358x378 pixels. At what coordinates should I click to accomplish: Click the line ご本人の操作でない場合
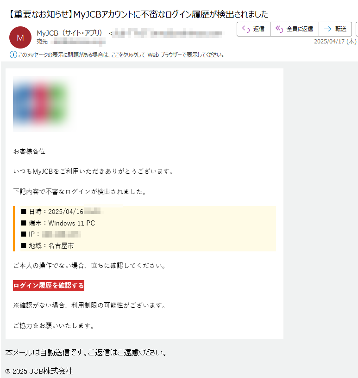tap(90, 266)
